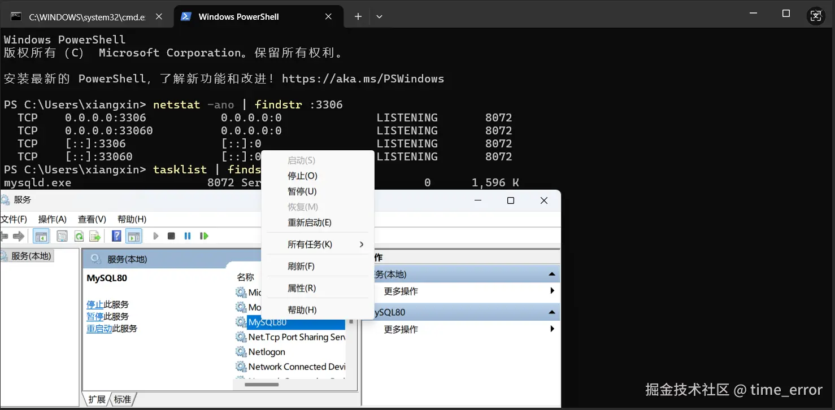The image size is (835, 410).
Task: Select the 标准 tab at bottom
Action: 122,399
